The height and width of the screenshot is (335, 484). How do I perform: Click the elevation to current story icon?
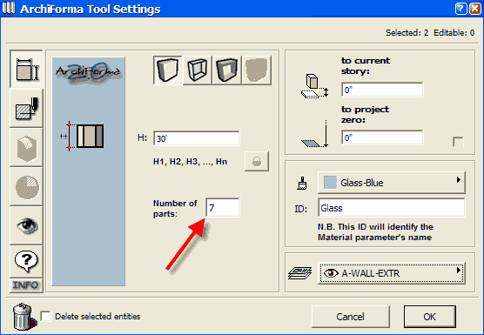315,86
